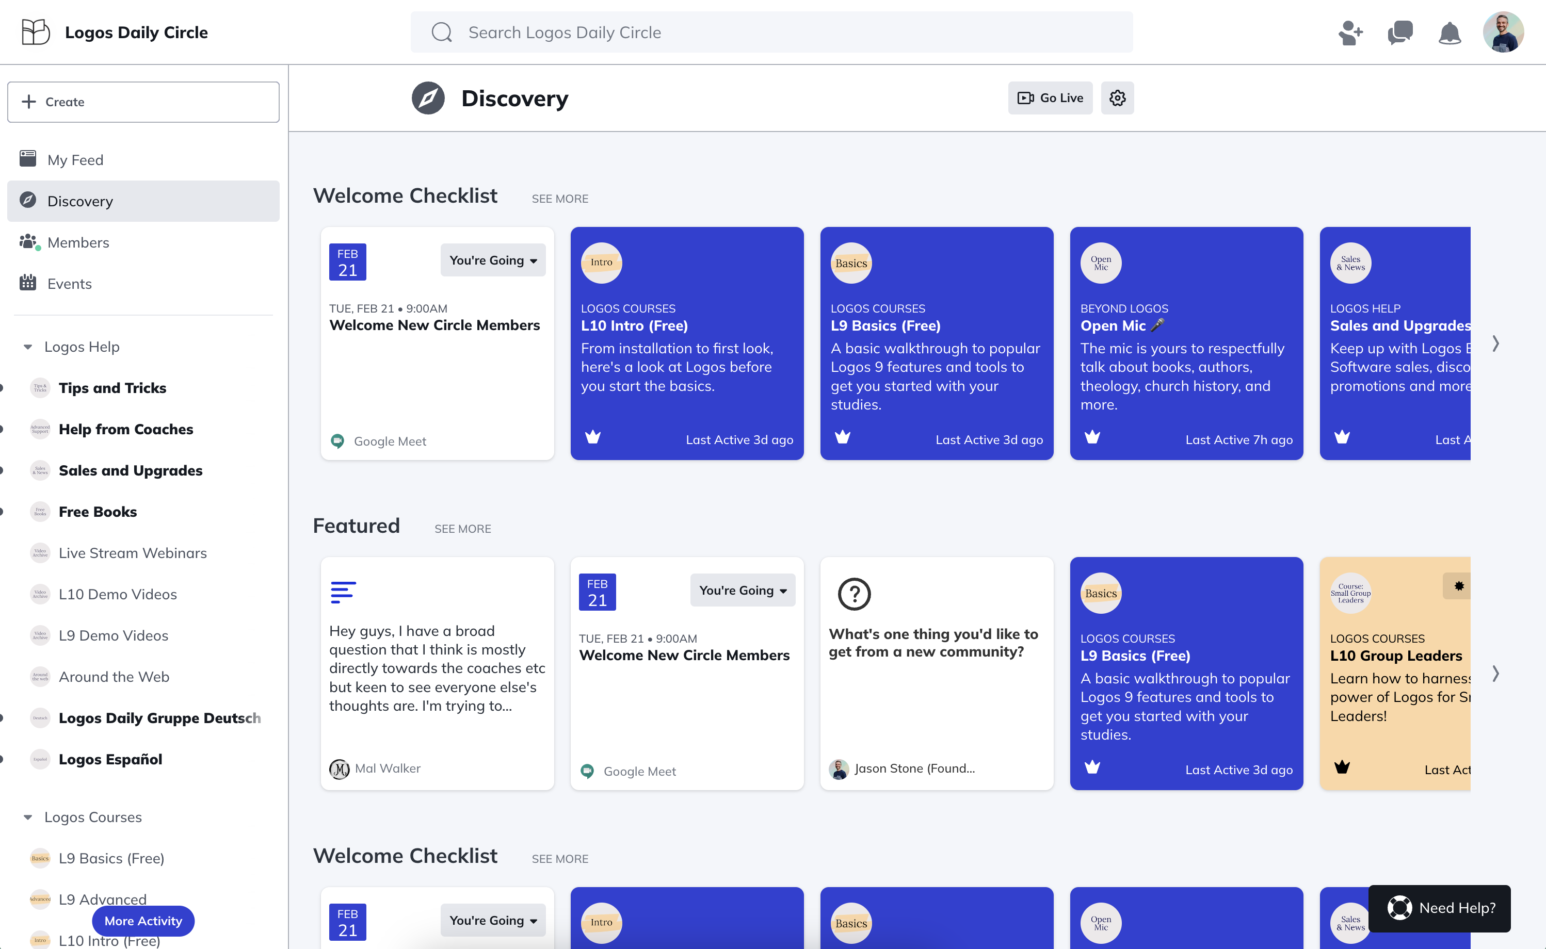1546x949 pixels.
Task: Click the crown icon on L10 Intro card
Action: click(593, 436)
